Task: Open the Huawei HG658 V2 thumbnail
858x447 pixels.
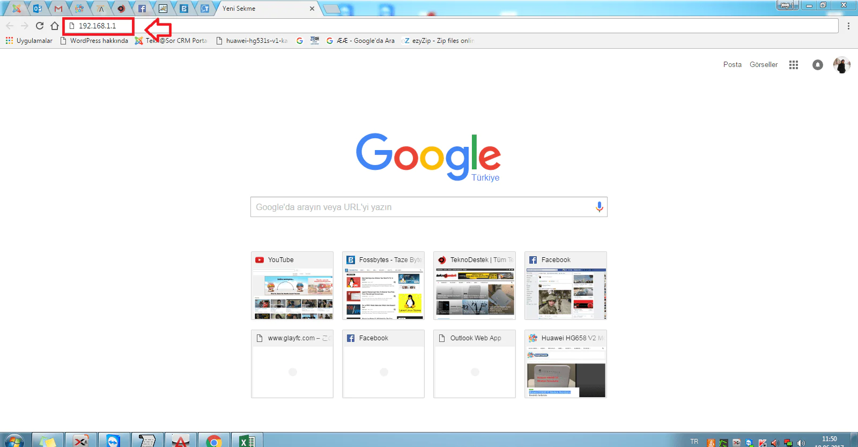Action: [566, 364]
